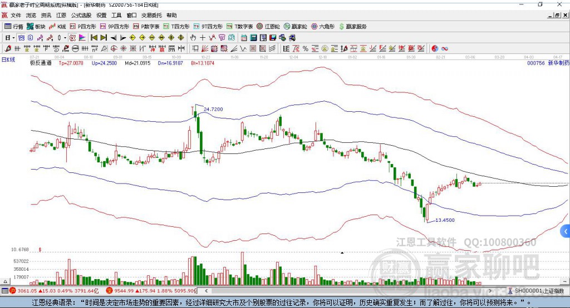
Task: Open the 帮助 menu
Action: 171,15
